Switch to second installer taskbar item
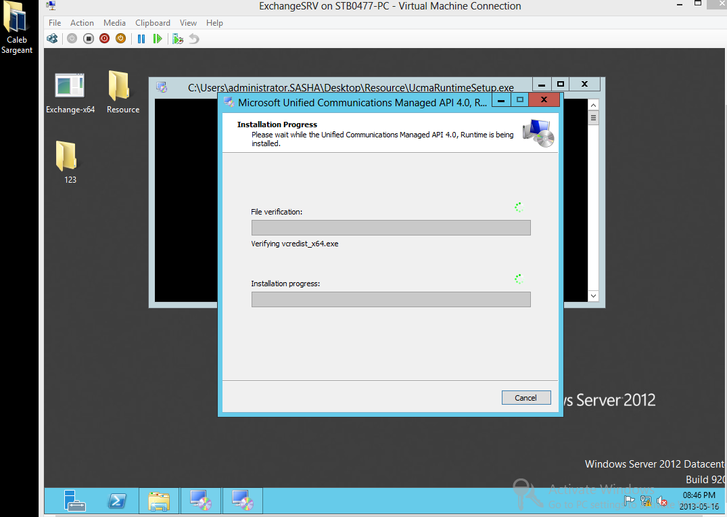Viewport: 727px width, 517px height. click(243, 501)
